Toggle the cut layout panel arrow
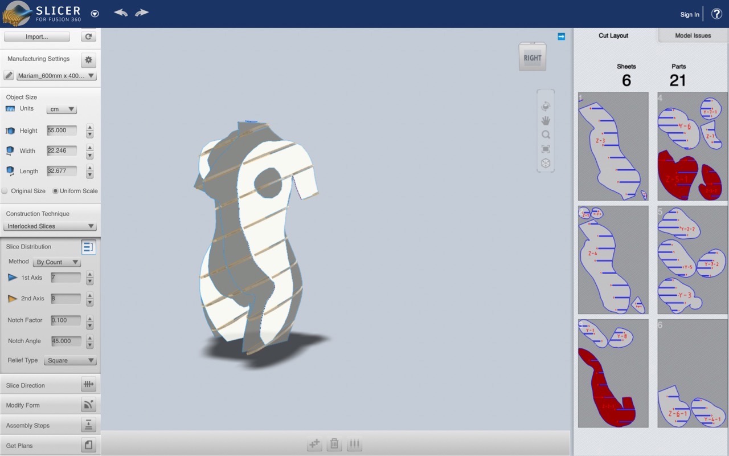The height and width of the screenshot is (456, 729). (561, 36)
